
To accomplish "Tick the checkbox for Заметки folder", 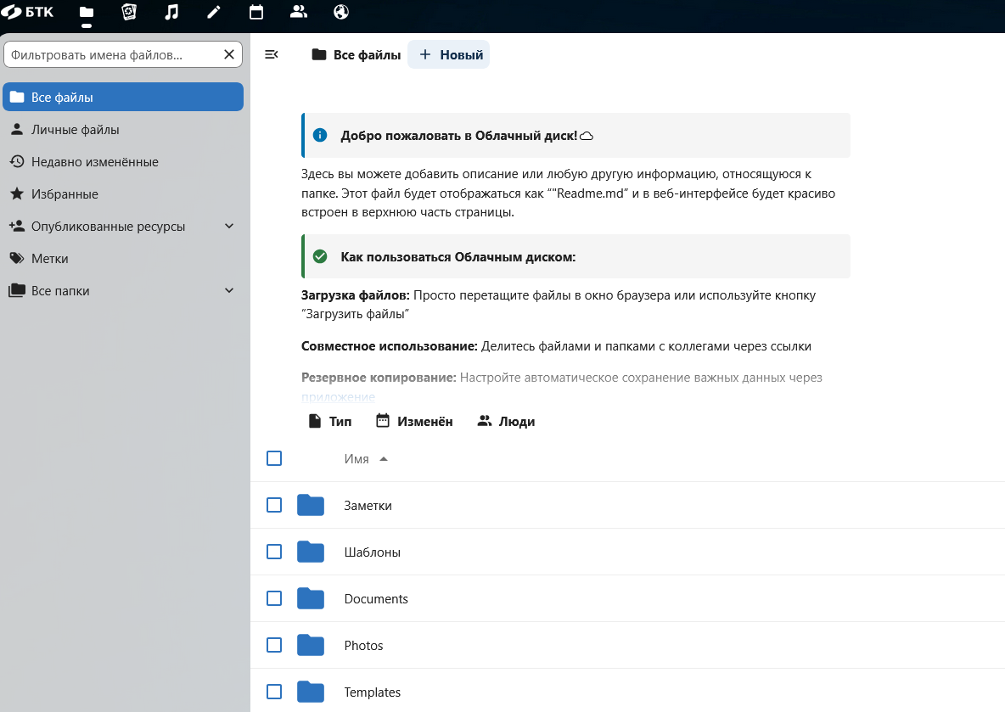I will [x=274, y=505].
